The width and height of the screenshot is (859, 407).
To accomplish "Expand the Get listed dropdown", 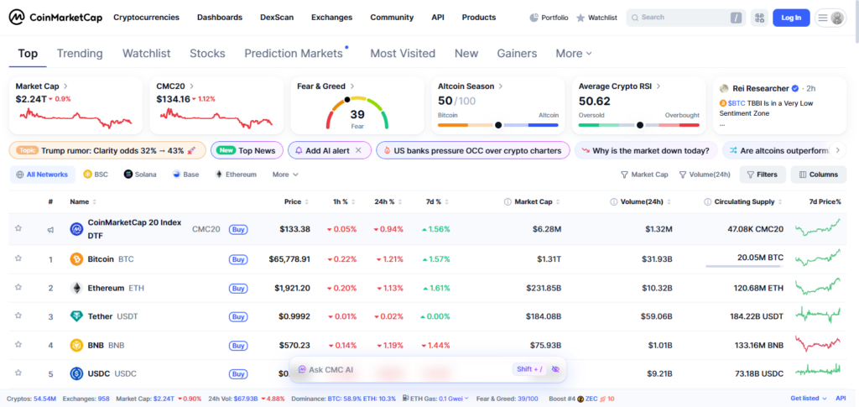I will click(809, 399).
